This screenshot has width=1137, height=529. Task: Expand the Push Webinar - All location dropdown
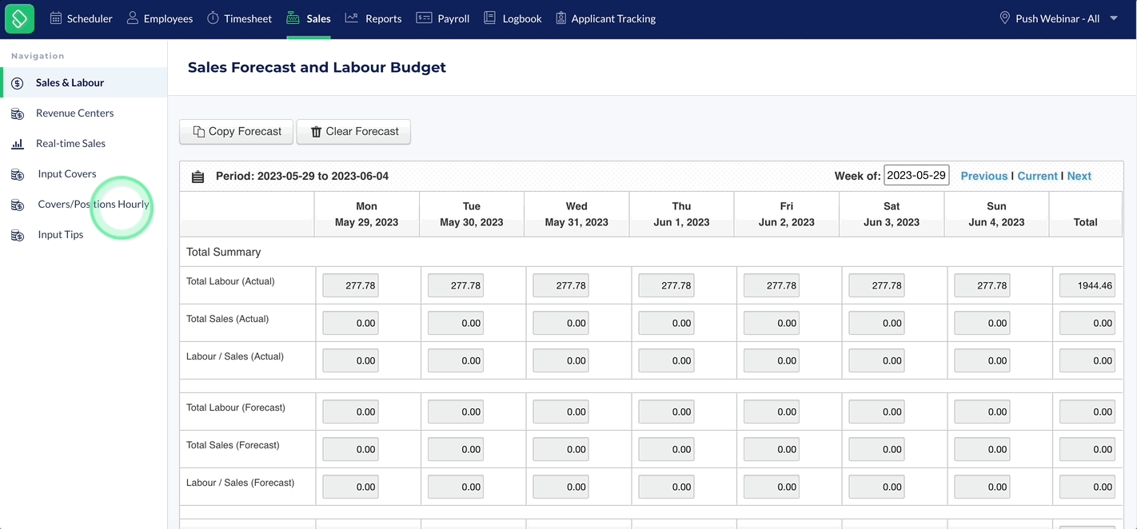coord(1114,18)
